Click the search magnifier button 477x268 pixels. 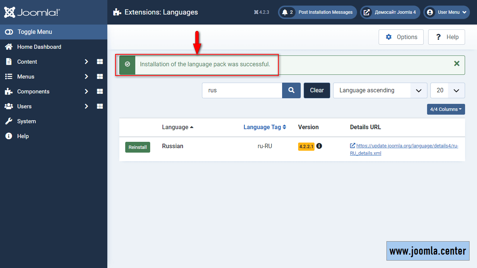click(x=291, y=90)
